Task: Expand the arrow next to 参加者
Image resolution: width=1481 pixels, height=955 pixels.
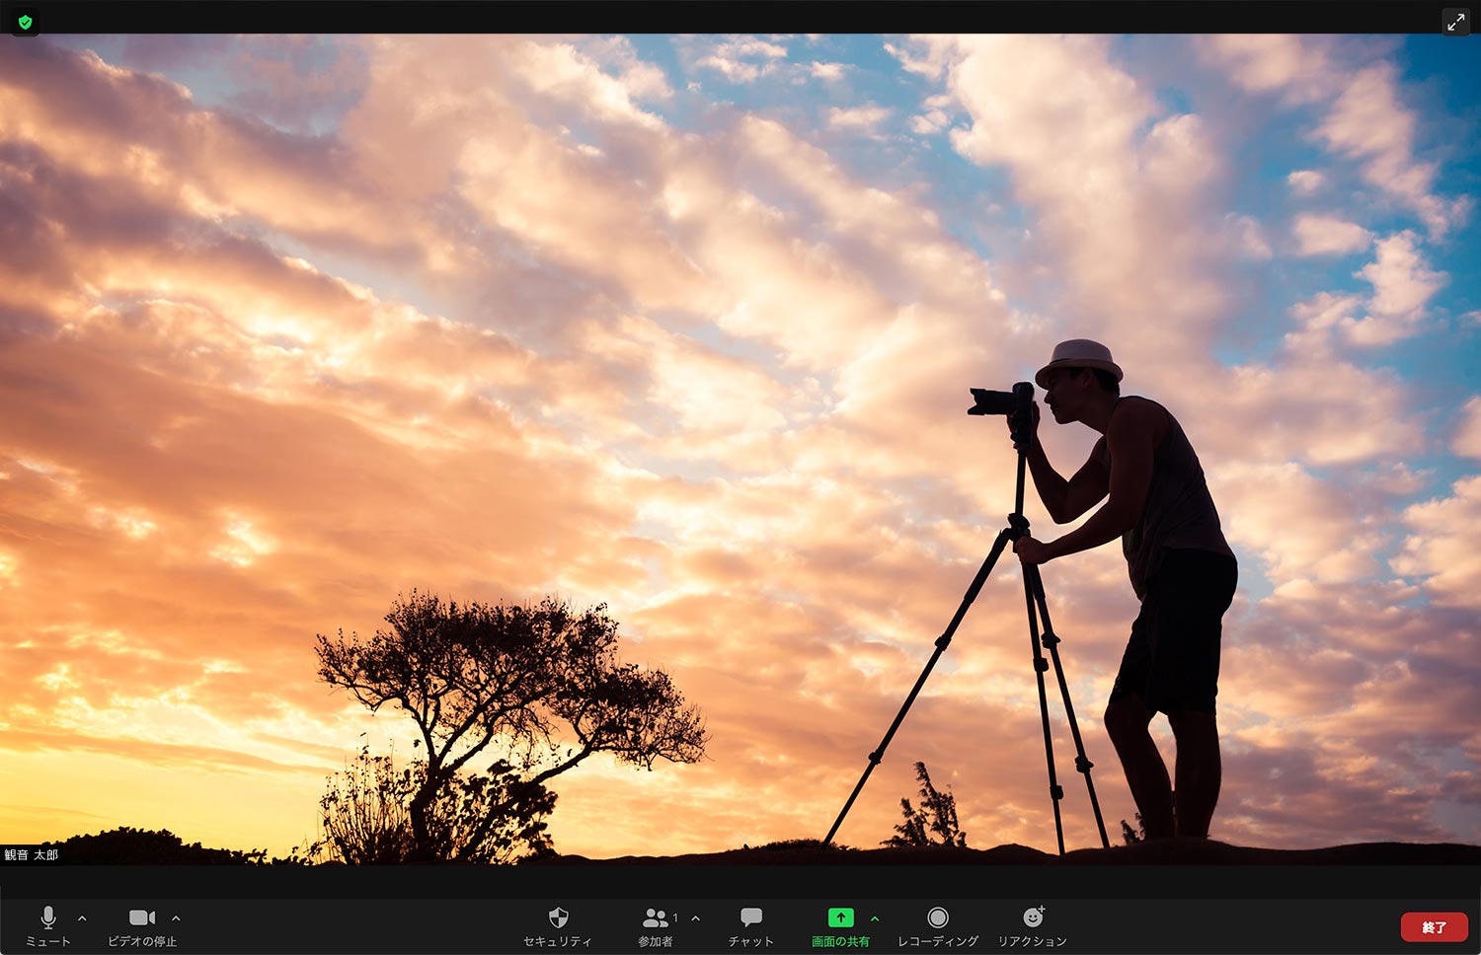Action: [x=696, y=918]
